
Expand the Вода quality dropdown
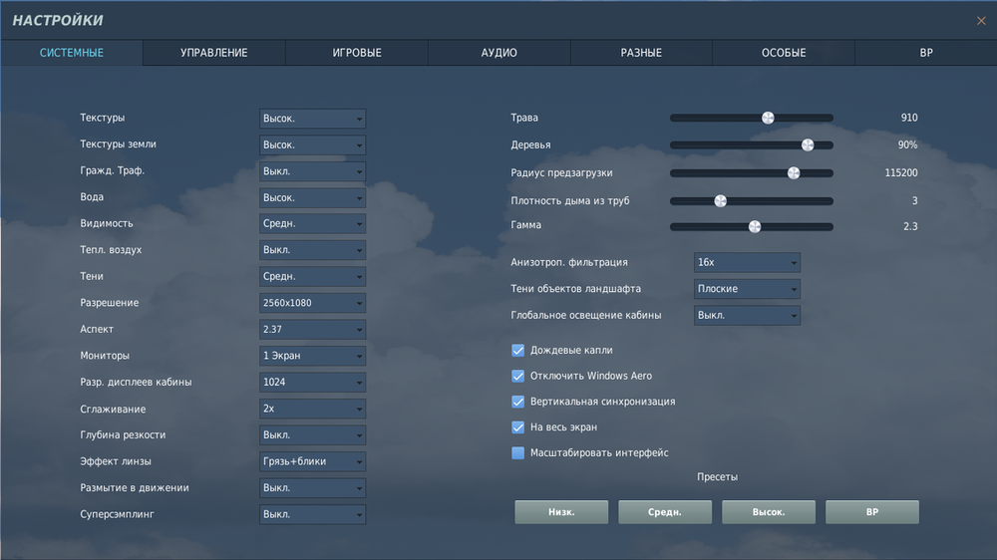coord(312,197)
